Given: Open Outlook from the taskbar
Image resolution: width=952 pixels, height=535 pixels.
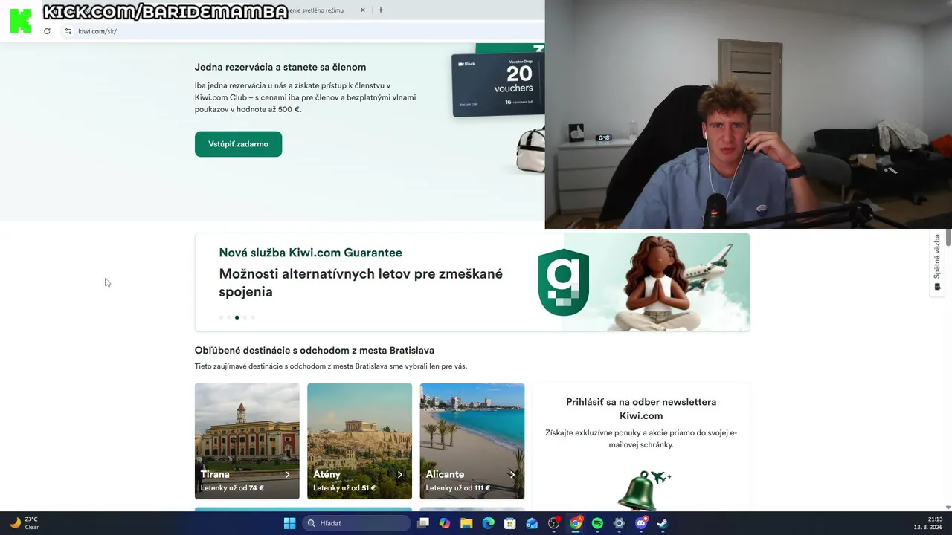Looking at the screenshot, I should 532,523.
